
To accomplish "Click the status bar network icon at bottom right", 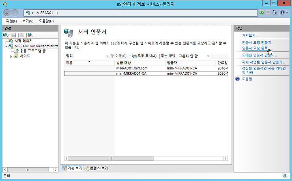I will coord(285,176).
